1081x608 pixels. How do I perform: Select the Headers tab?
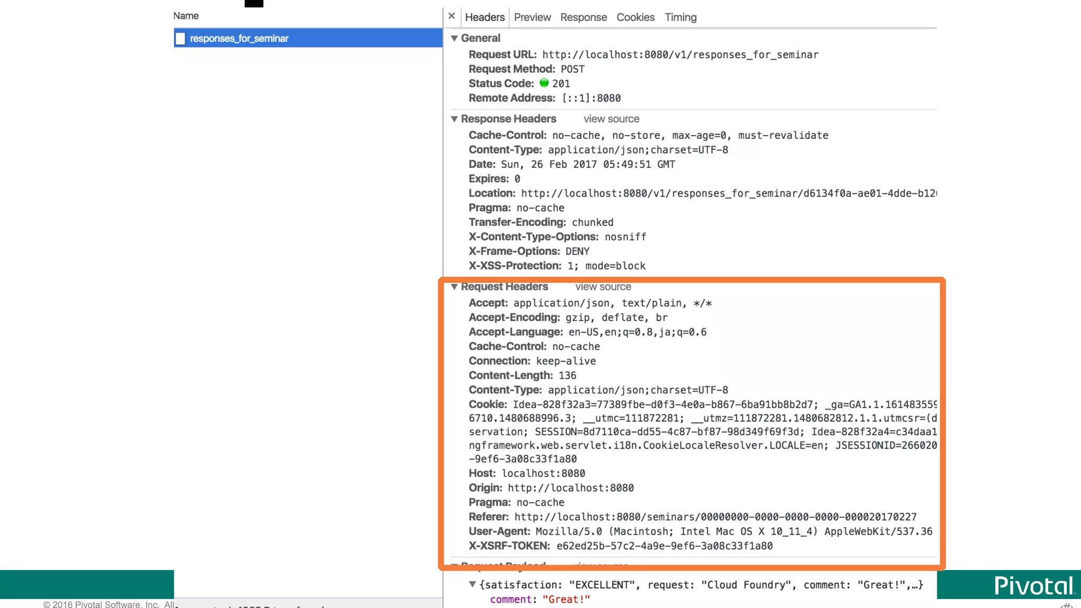click(485, 17)
